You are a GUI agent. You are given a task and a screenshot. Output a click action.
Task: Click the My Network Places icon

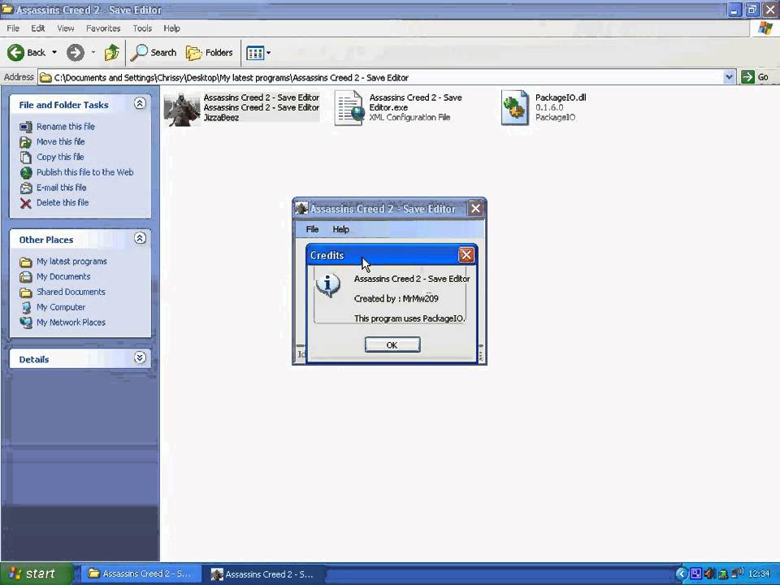point(26,323)
